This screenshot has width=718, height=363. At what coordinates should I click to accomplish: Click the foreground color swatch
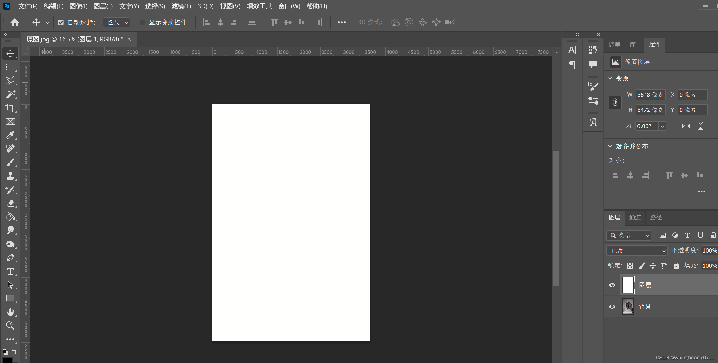pos(7,360)
